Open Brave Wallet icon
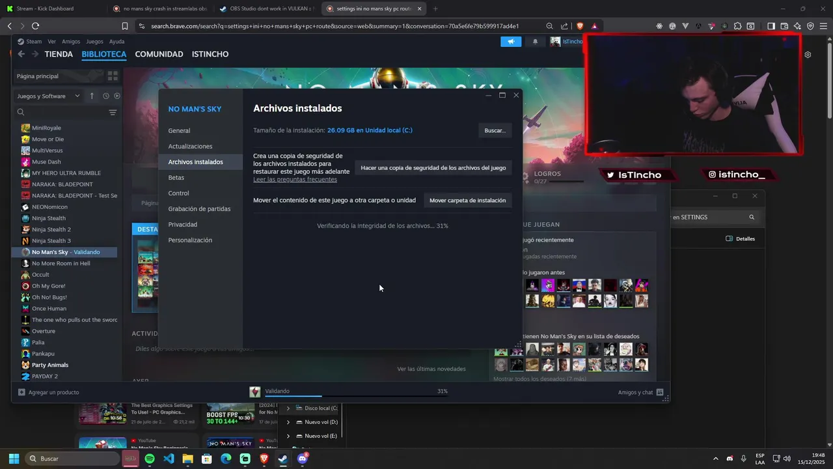The image size is (833, 469). [x=784, y=26]
